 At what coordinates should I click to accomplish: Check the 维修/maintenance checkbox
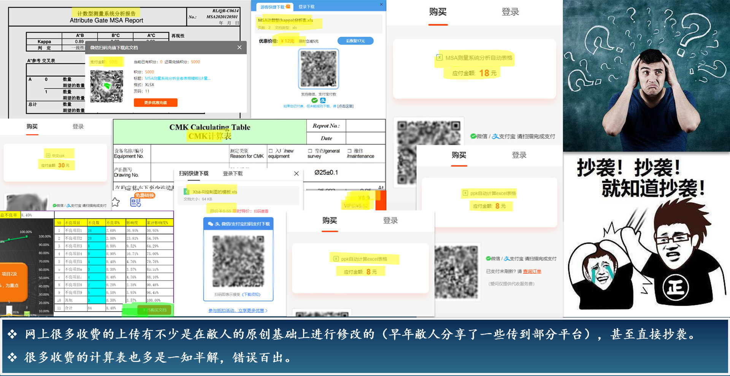[349, 151]
